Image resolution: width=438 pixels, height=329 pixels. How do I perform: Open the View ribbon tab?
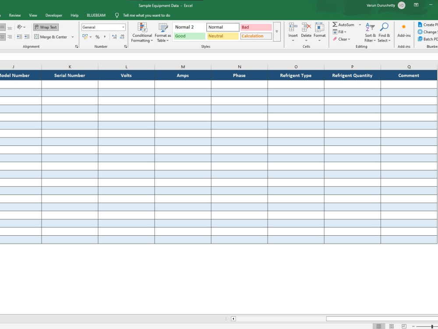coord(33,15)
